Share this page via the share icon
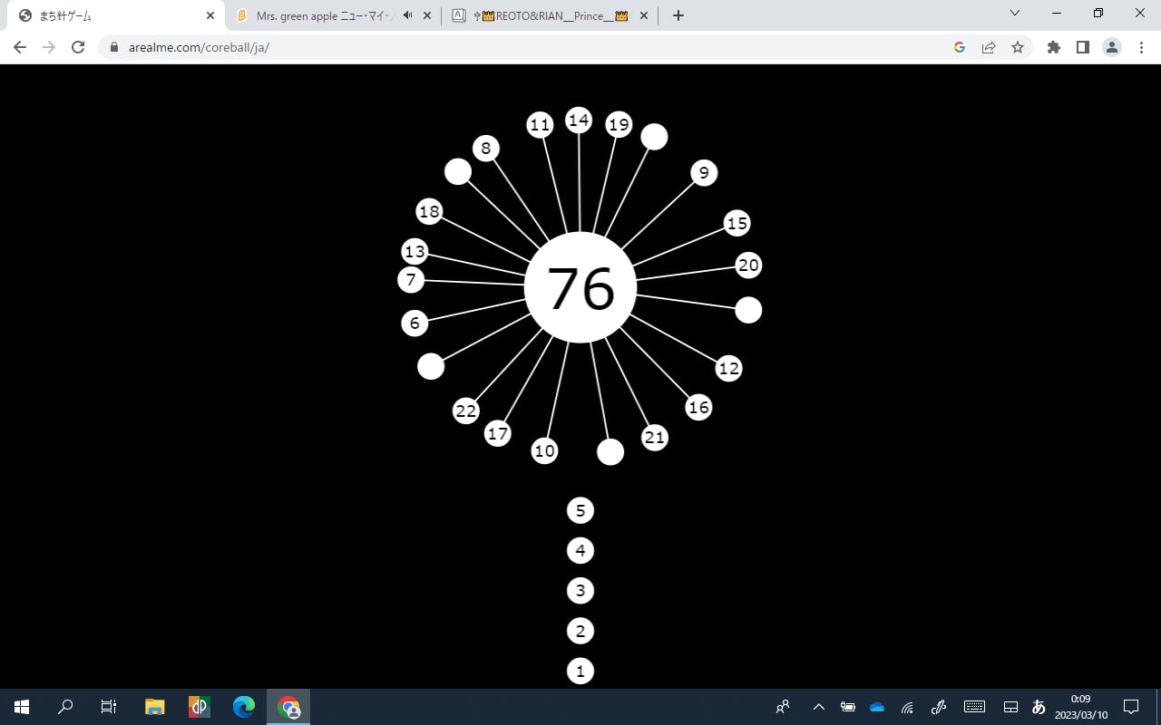The width and height of the screenshot is (1161, 725). tap(989, 47)
